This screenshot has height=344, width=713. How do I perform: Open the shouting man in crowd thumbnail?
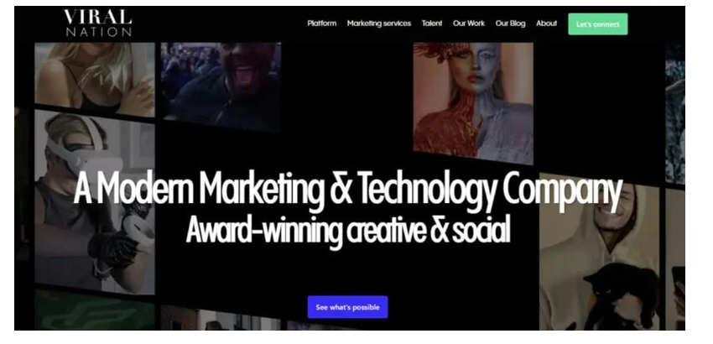(x=221, y=87)
